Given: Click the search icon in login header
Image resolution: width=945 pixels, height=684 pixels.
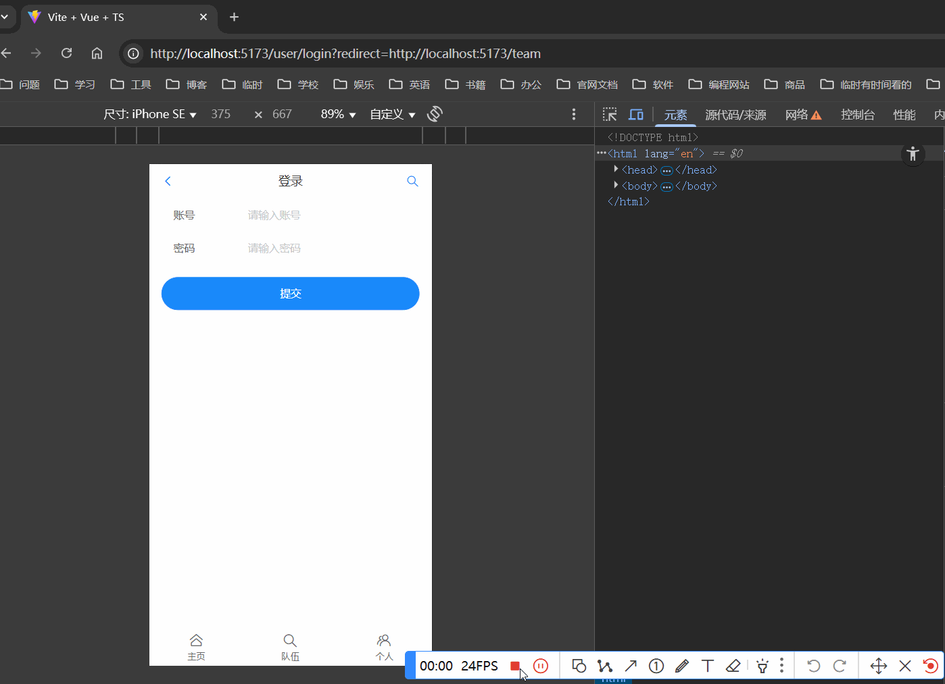Looking at the screenshot, I should 412,181.
